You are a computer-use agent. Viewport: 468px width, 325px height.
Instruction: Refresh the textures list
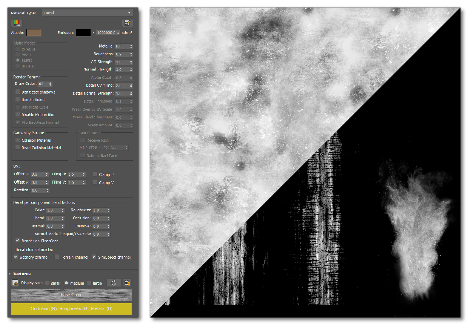[x=114, y=283]
